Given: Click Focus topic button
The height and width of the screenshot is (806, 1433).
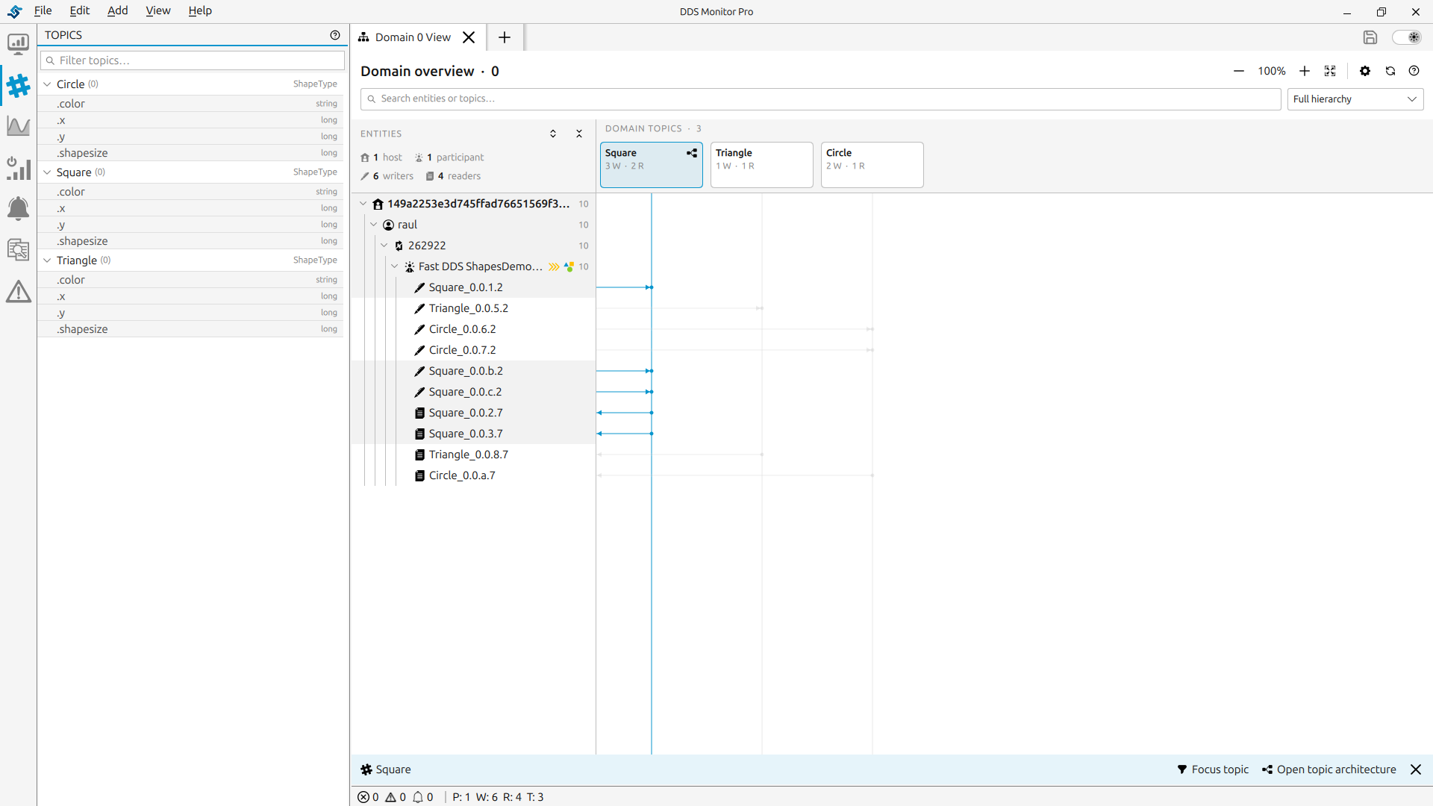Looking at the screenshot, I should pyautogui.click(x=1213, y=769).
